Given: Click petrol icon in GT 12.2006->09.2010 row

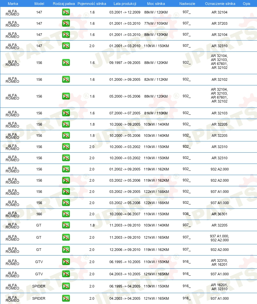Looking at the screenshot, I should 66,250.
